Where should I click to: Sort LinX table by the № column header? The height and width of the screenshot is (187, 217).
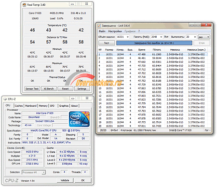click(x=100, y=50)
